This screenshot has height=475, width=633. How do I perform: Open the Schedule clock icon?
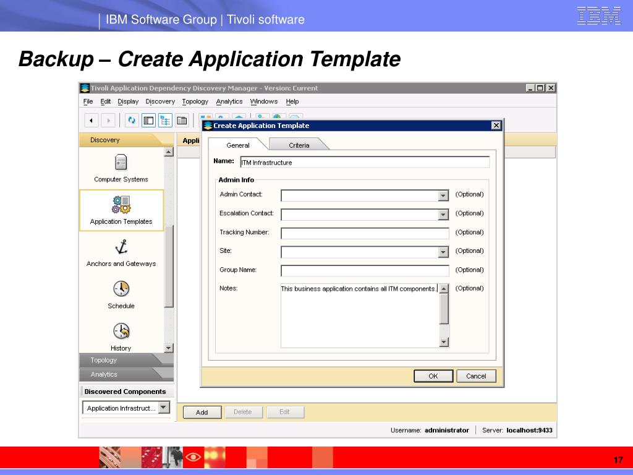click(x=121, y=289)
